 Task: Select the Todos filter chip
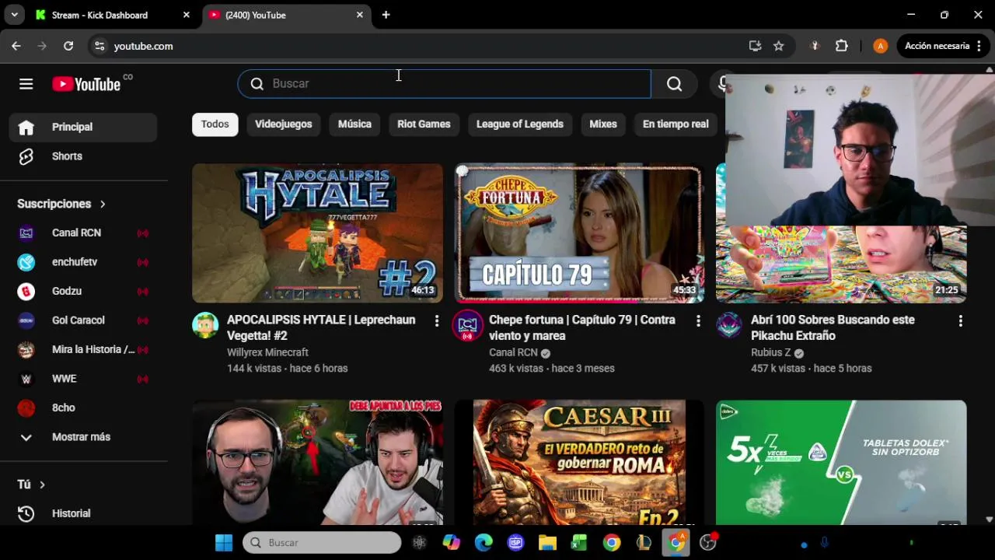215,124
